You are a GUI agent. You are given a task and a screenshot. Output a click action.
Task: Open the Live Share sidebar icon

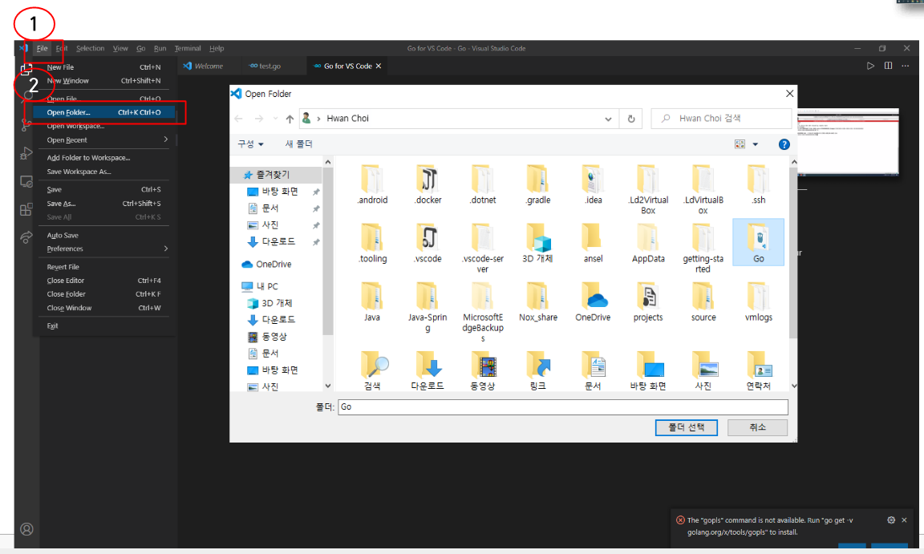26,237
